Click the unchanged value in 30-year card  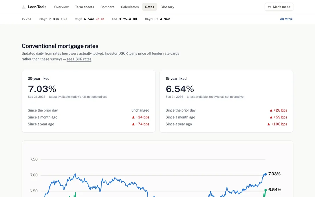coord(140,110)
